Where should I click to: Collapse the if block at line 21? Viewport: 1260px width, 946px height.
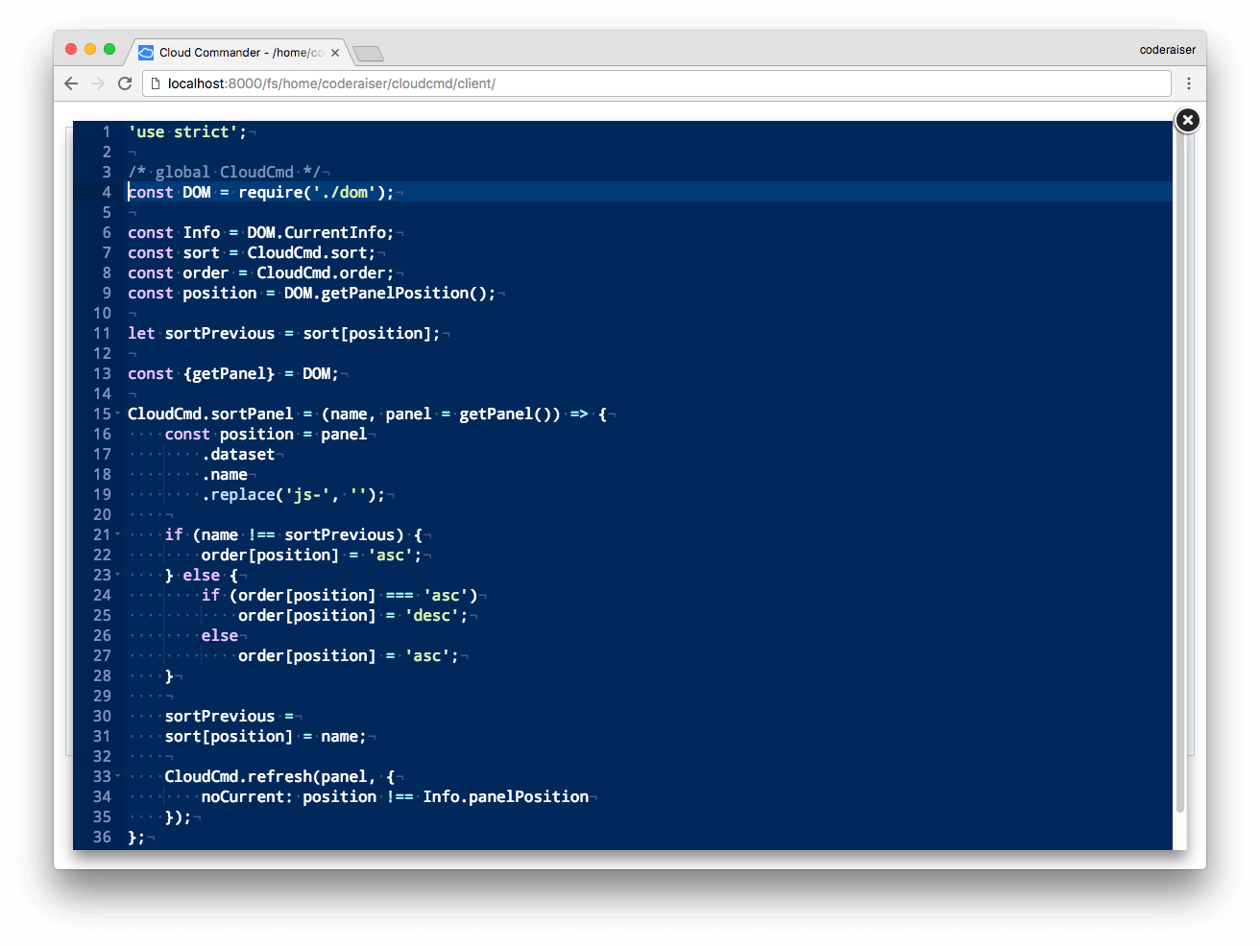tap(118, 534)
